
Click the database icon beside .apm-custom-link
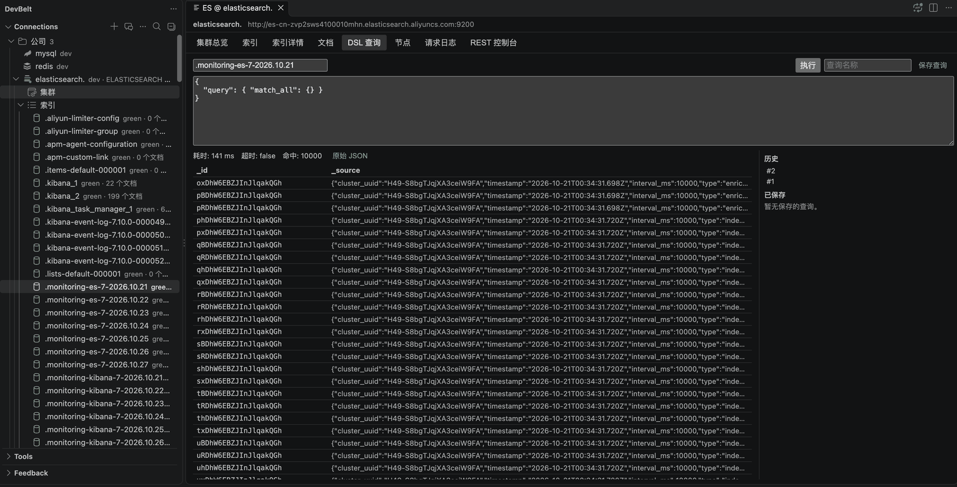tap(37, 157)
